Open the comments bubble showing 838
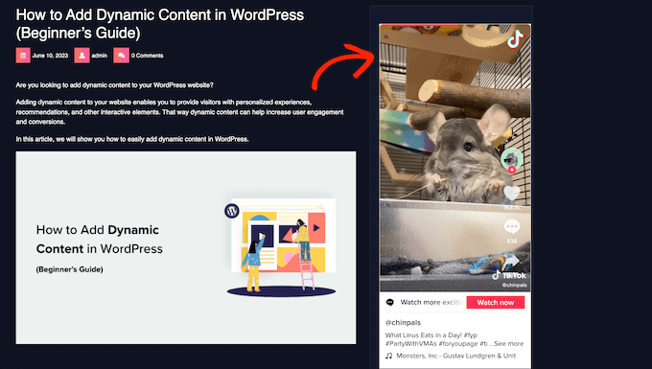The image size is (652, 369). point(511,227)
